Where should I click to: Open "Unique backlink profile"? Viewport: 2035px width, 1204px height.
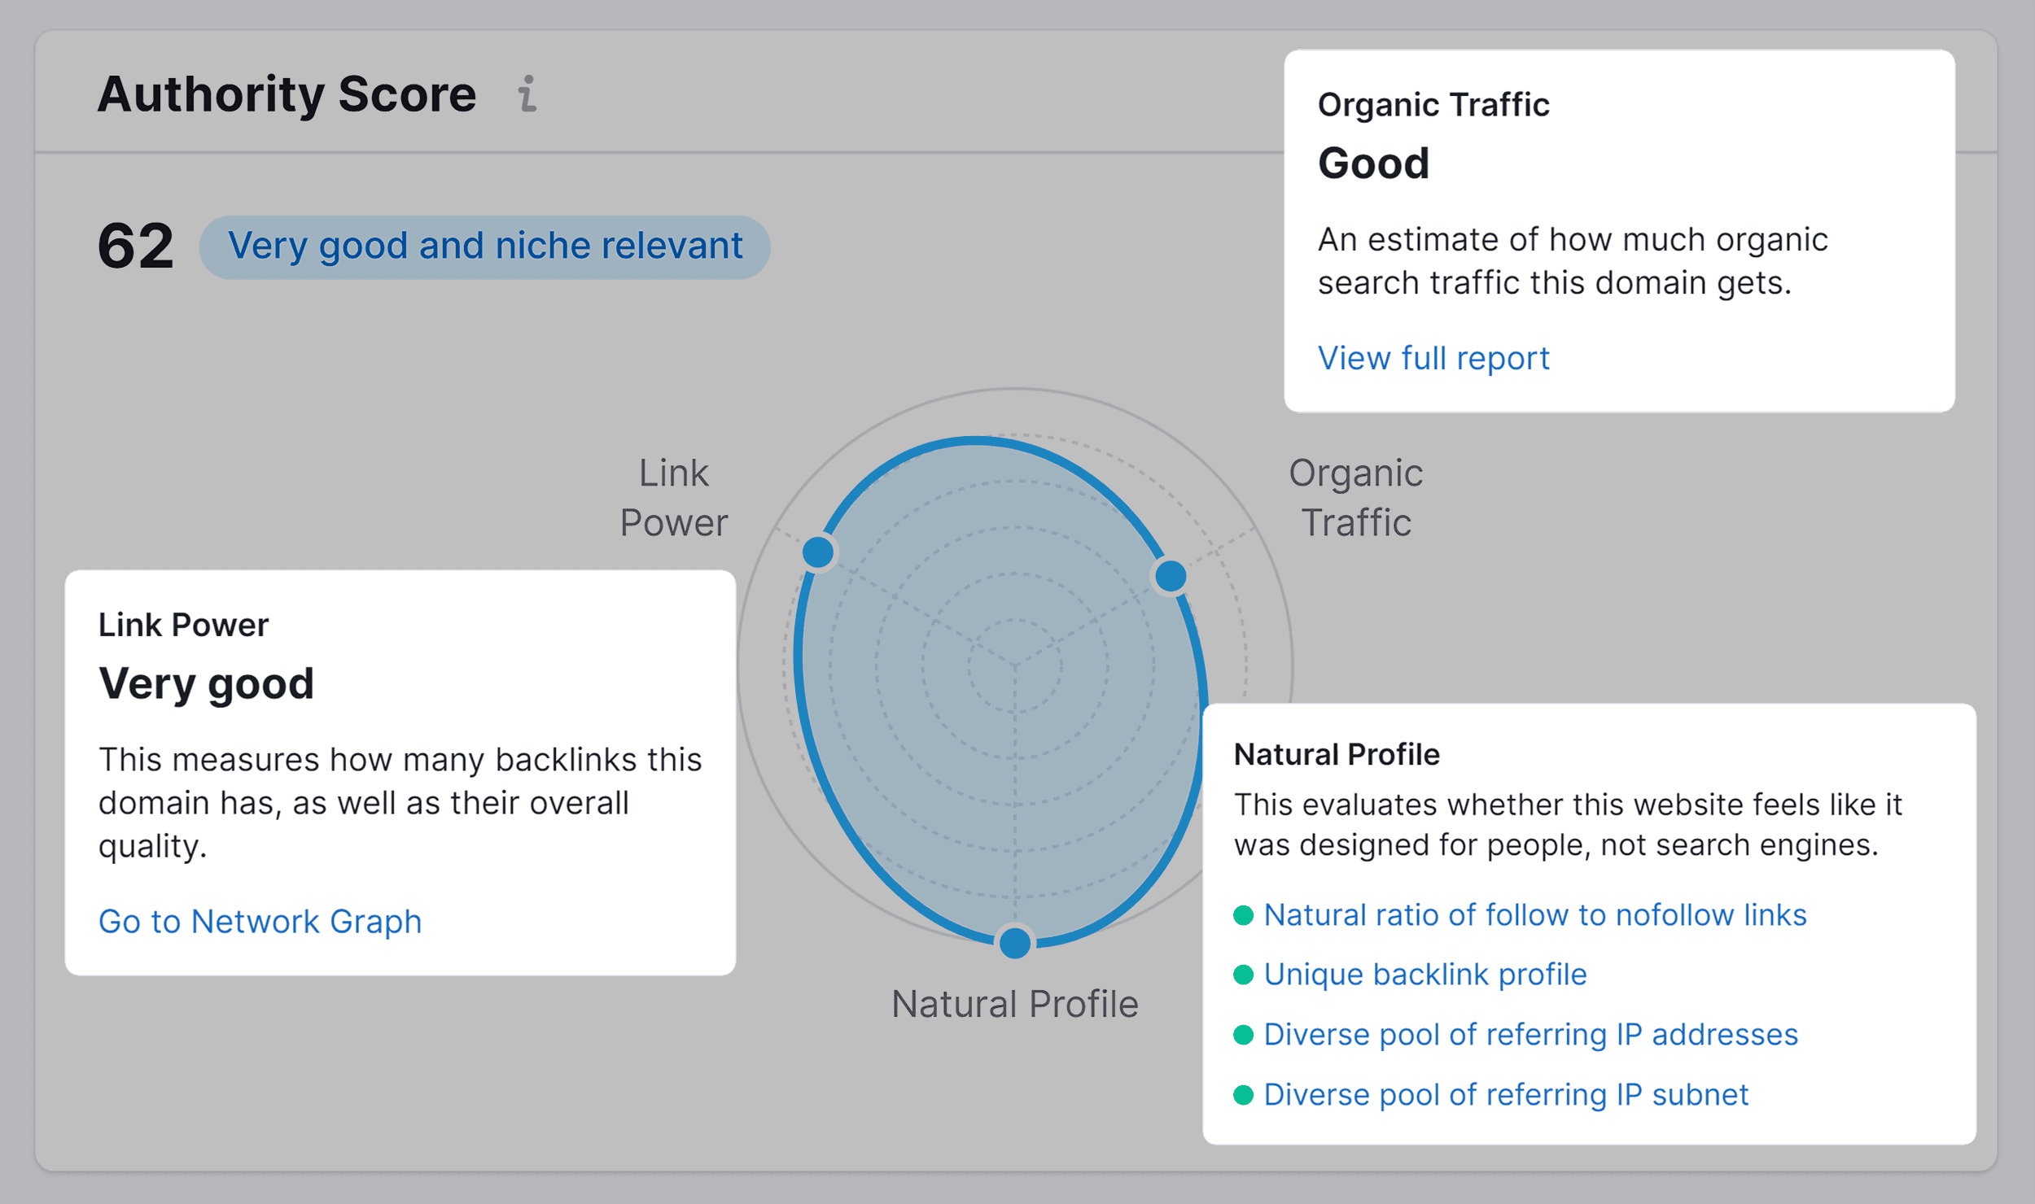[x=1424, y=974]
